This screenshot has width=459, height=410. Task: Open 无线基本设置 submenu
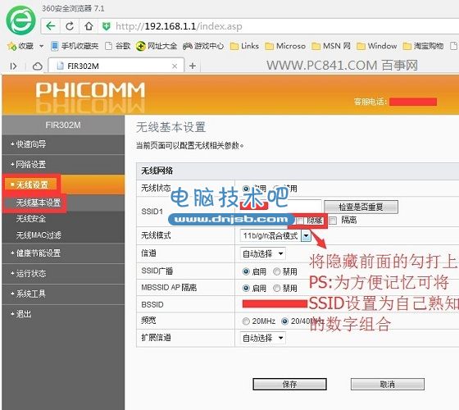click(x=39, y=203)
